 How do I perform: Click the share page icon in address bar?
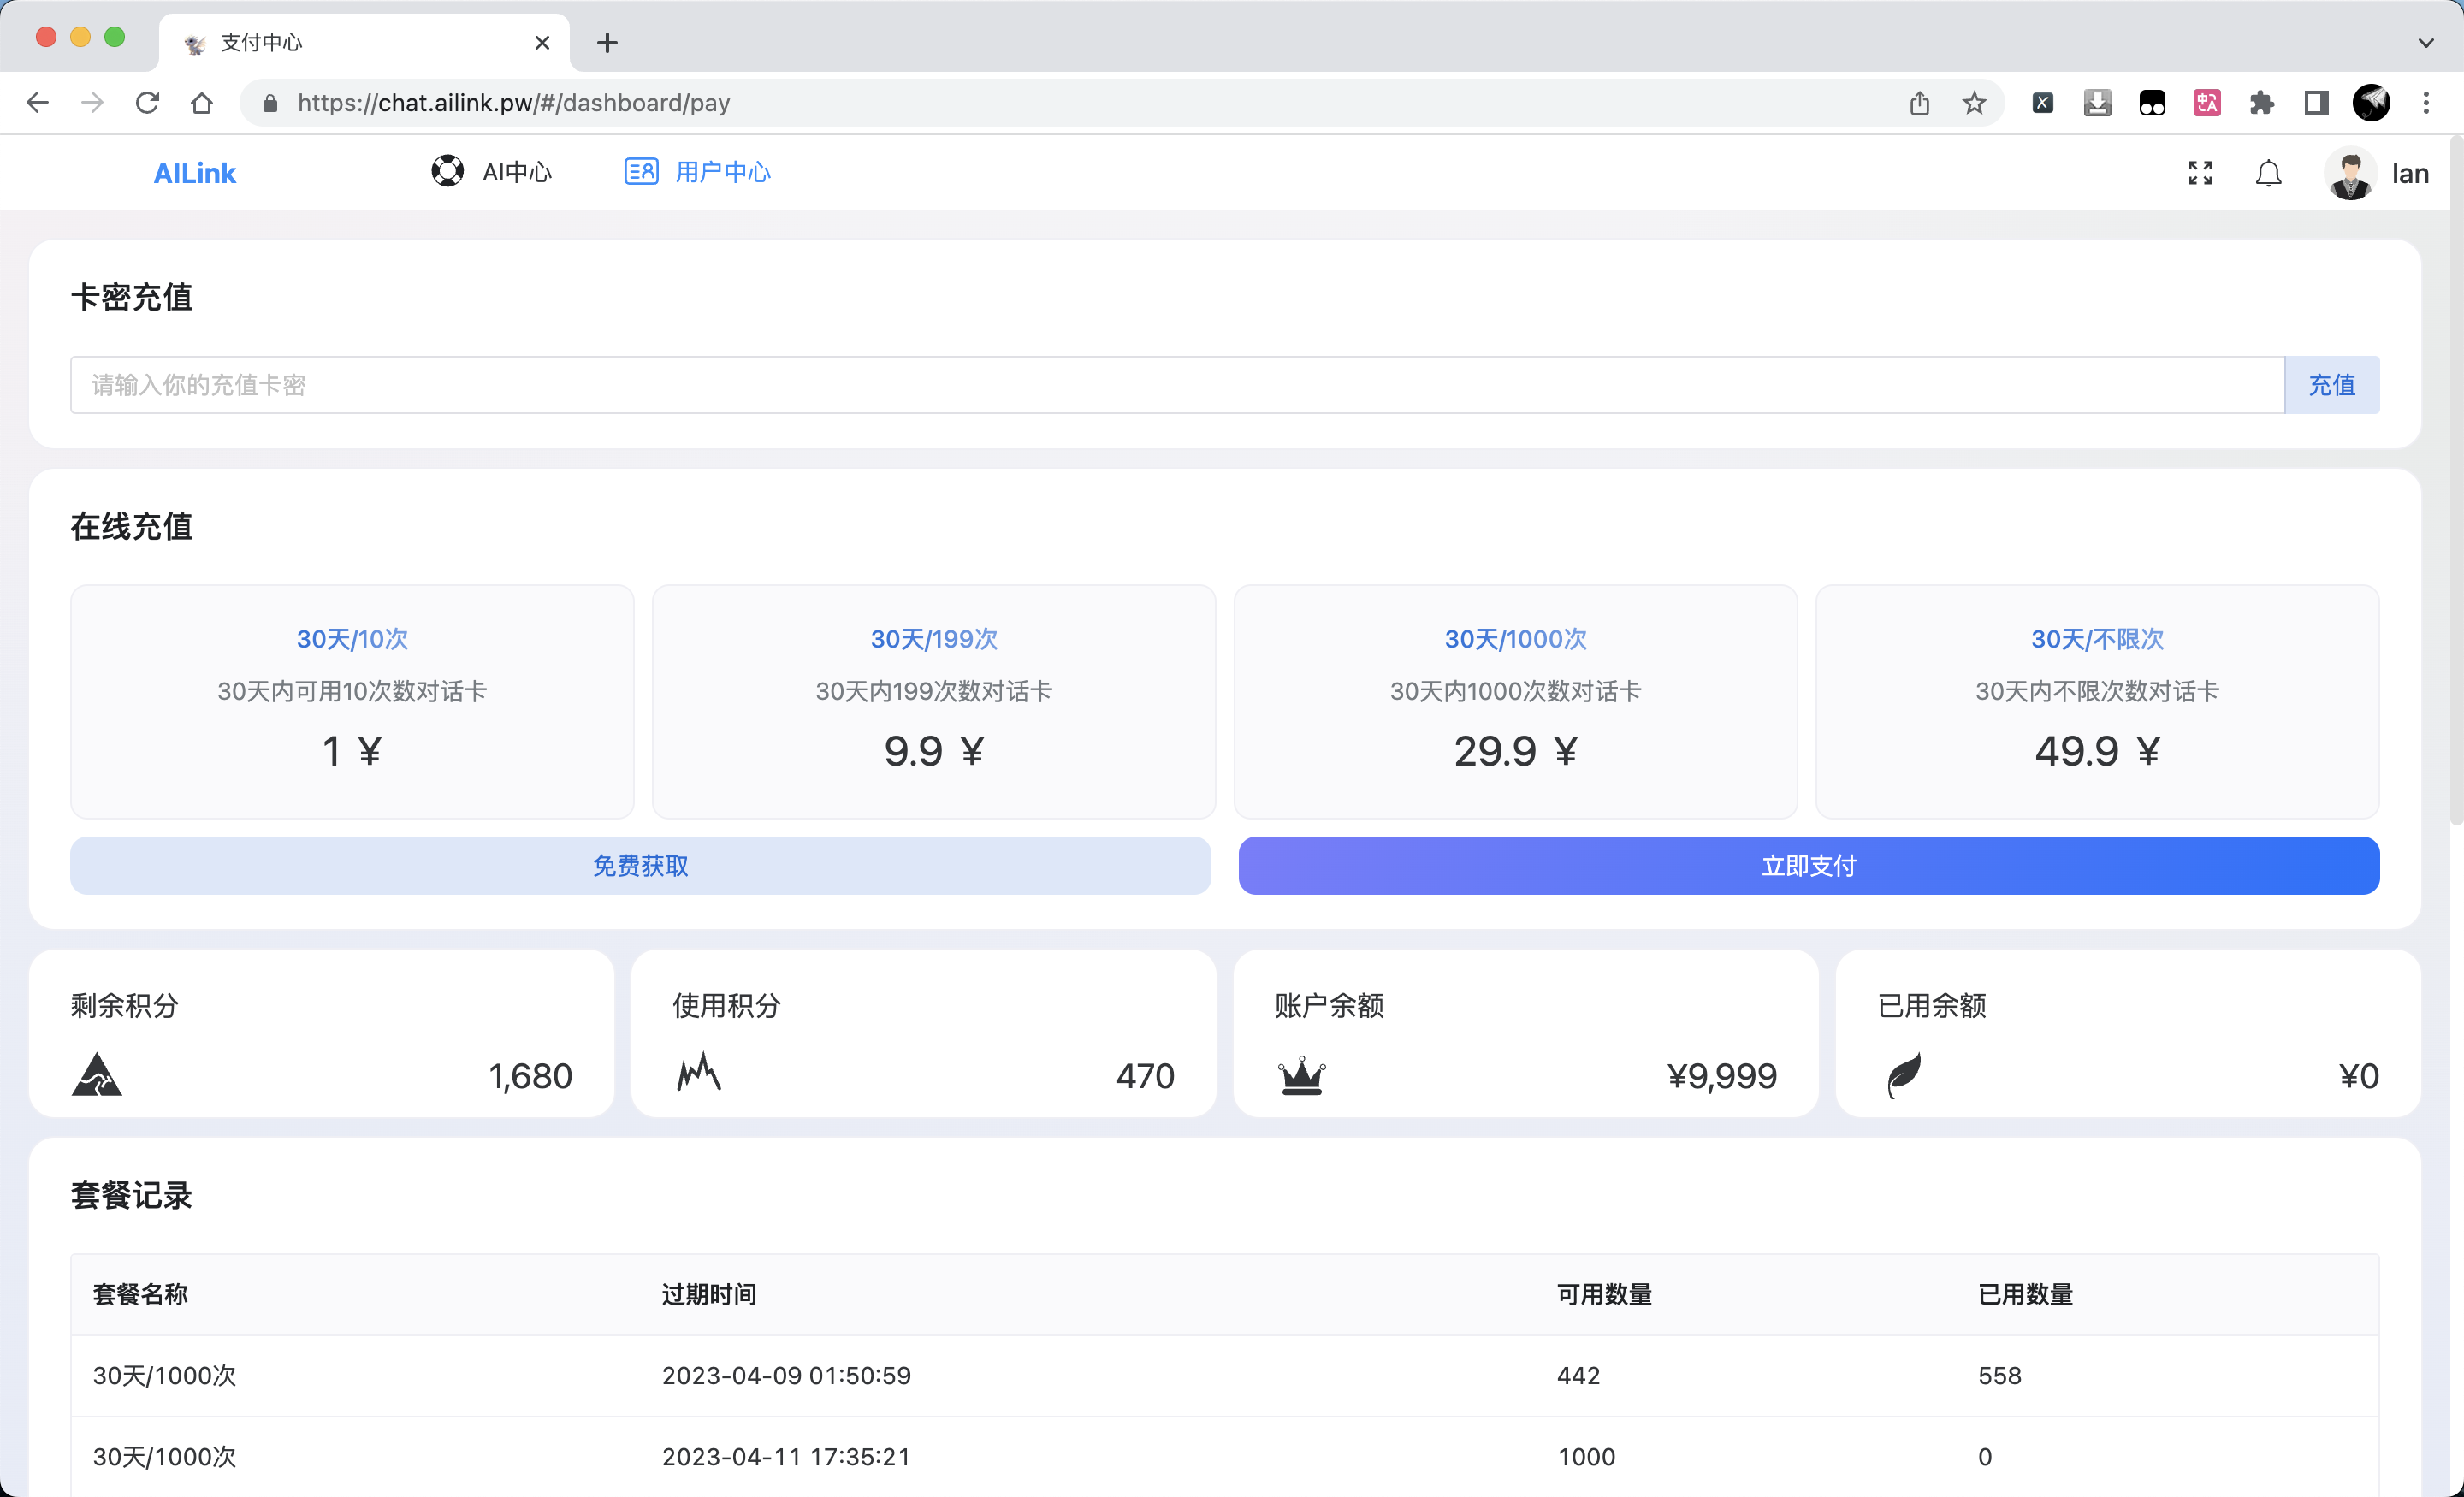1919,102
